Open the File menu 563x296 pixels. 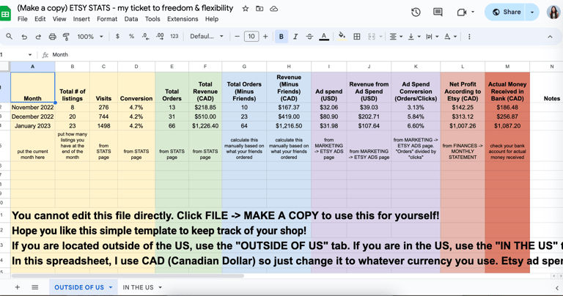coord(23,19)
